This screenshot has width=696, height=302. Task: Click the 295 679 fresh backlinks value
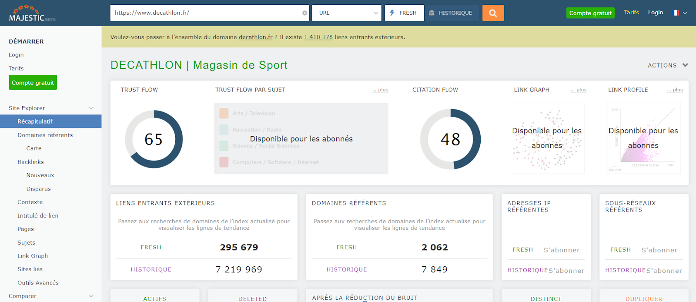(239, 248)
